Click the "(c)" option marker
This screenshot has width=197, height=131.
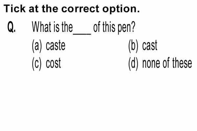(37, 64)
